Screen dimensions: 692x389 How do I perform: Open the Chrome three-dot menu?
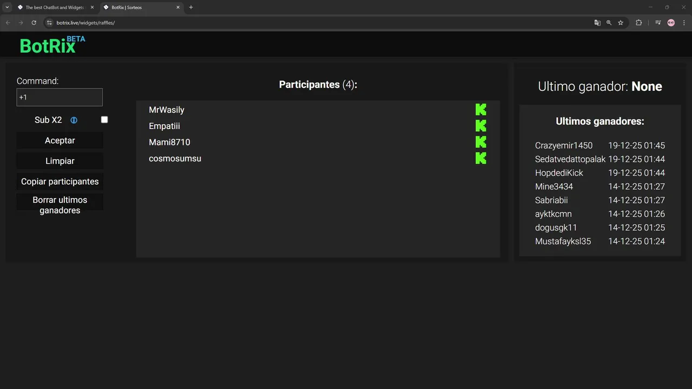pyautogui.click(x=684, y=23)
